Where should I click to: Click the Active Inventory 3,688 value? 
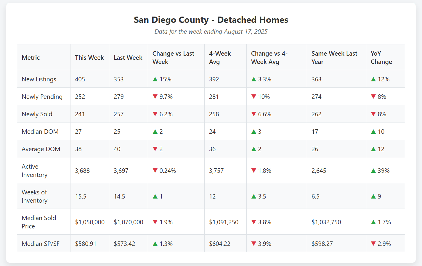click(x=82, y=171)
